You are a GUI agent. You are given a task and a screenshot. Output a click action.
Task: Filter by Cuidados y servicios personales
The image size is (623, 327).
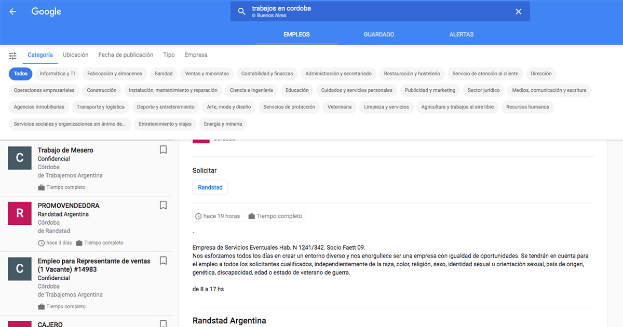point(357,90)
